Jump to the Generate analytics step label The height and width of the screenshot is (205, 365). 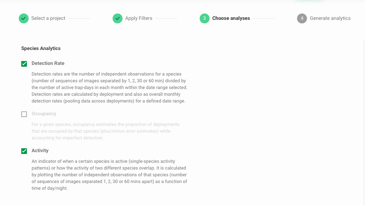[x=330, y=18]
